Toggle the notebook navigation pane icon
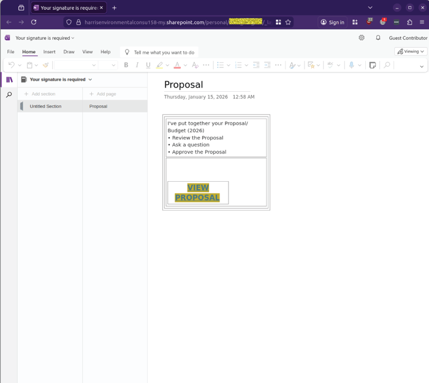 [x=9, y=80]
